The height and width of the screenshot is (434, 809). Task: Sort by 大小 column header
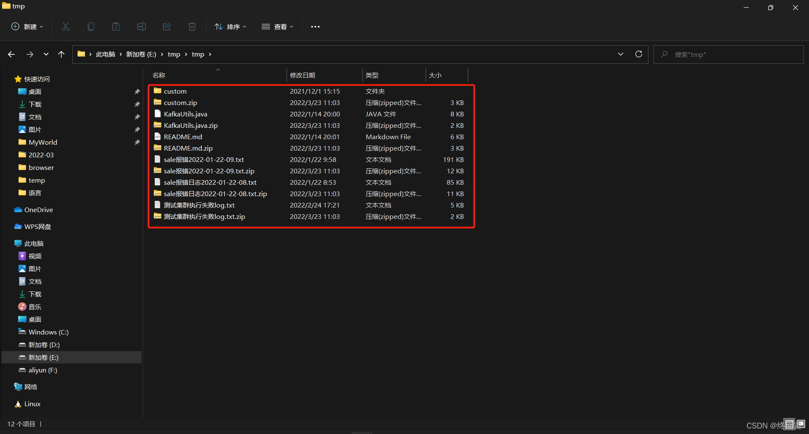pyautogui.click(x=447, y=75)
